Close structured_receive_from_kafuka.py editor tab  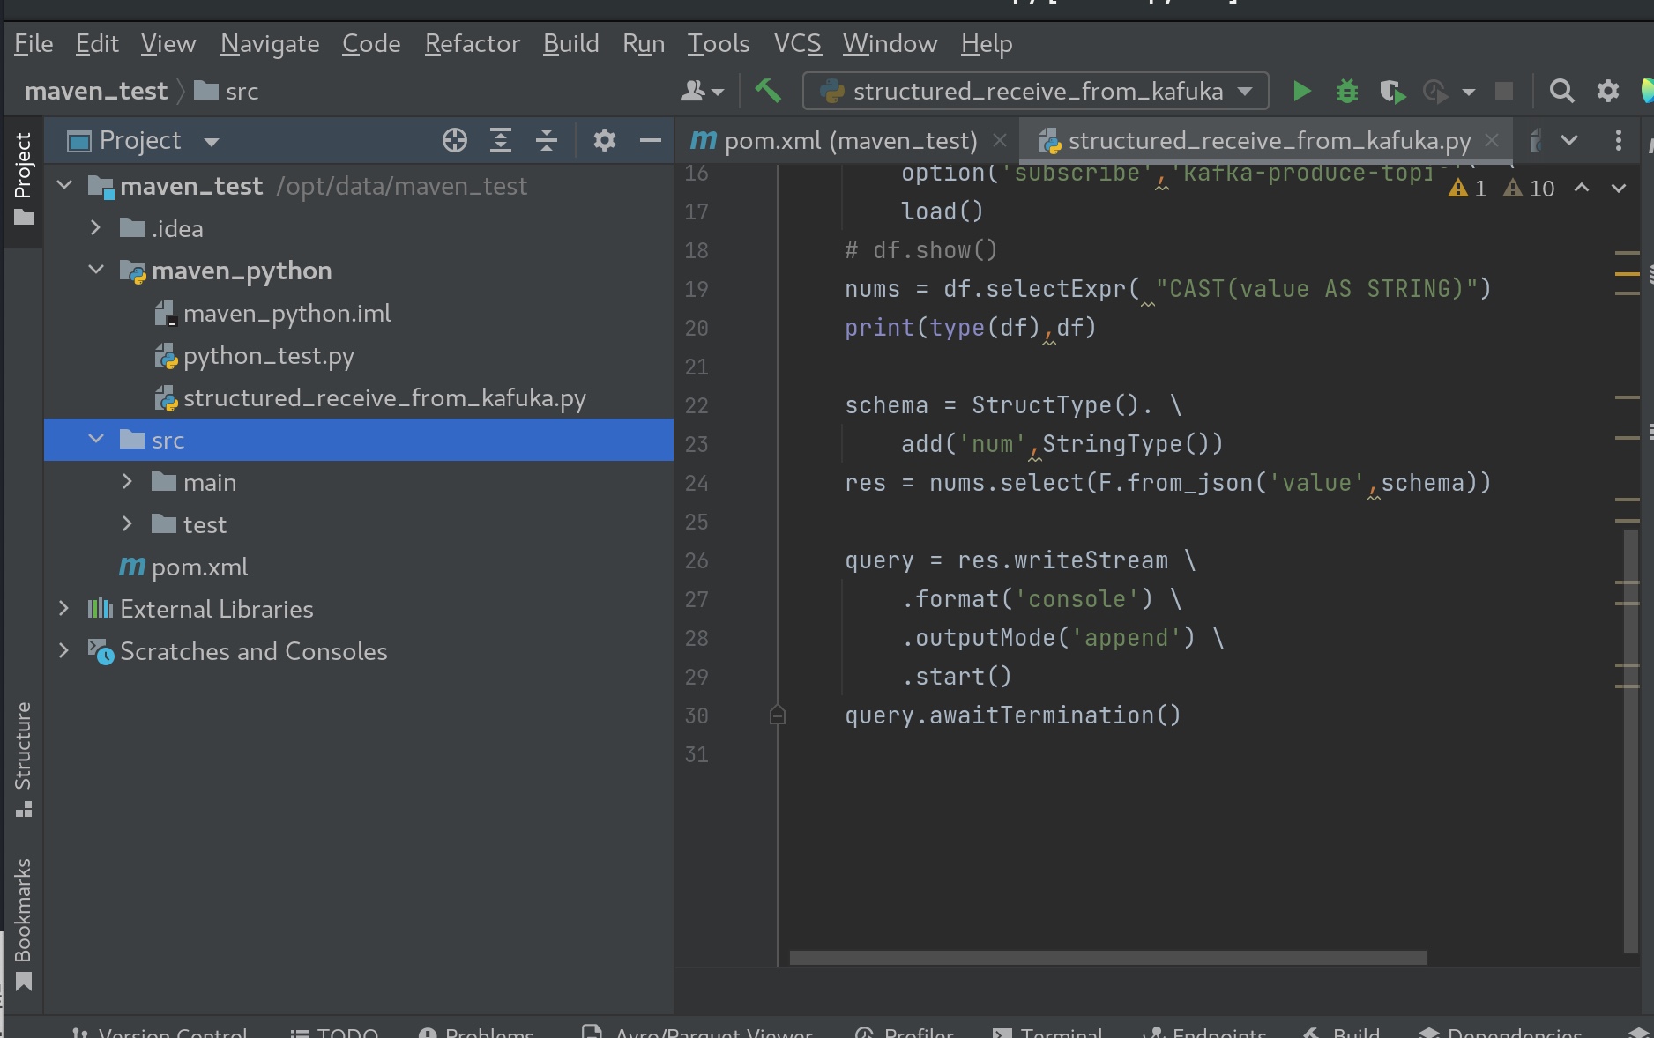coord(1492,140)
